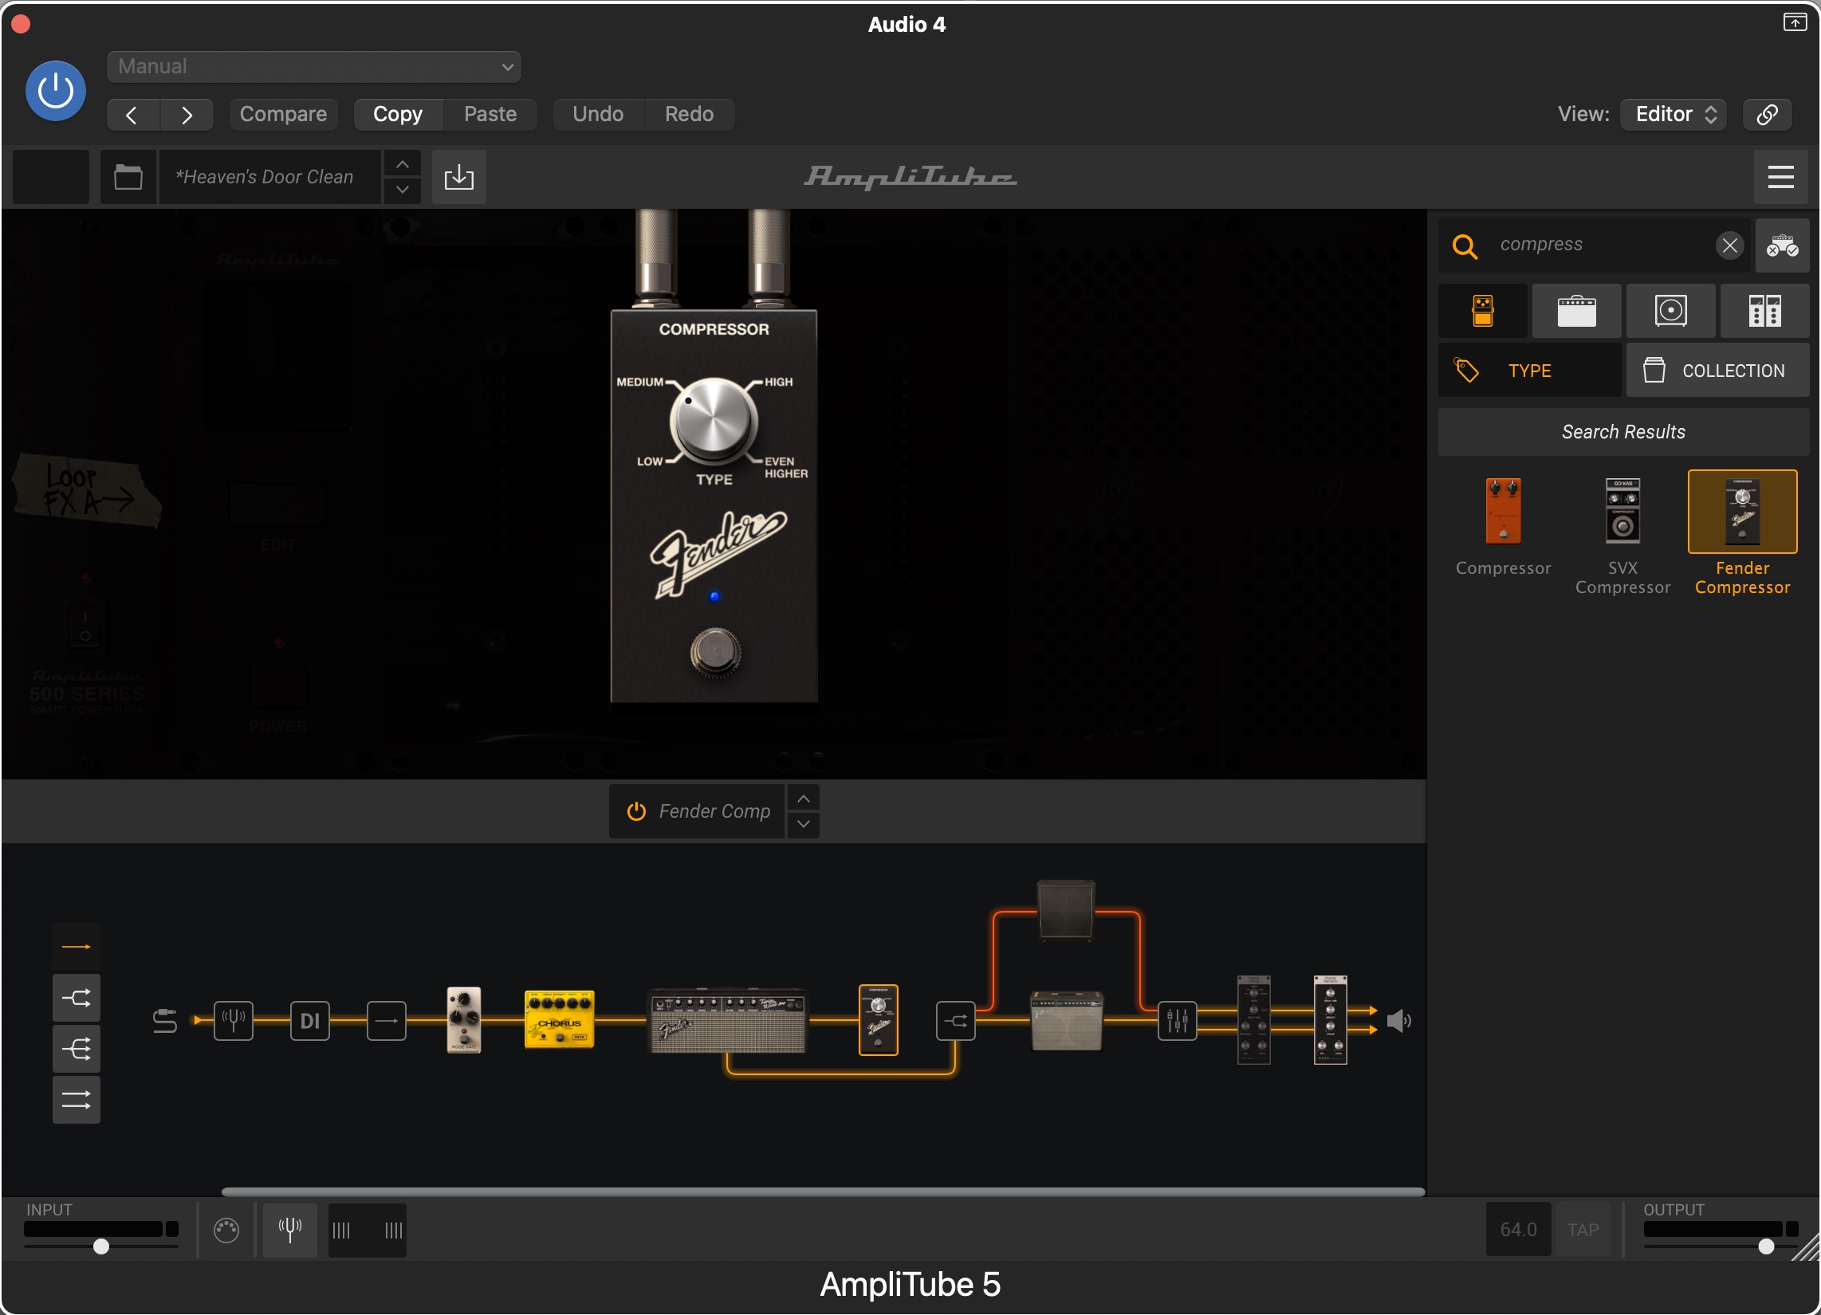Select the Fender Compressor thumbnail

pos(1741,512)
